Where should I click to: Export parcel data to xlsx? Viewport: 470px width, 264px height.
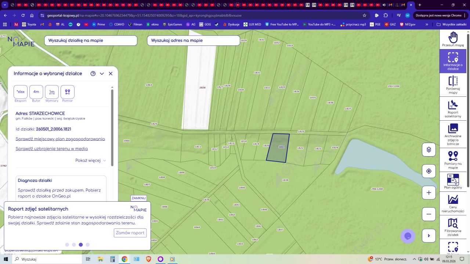point(21,92)
